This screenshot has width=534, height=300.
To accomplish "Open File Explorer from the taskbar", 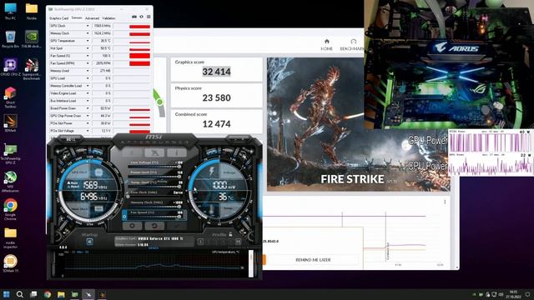I will 61,294.
